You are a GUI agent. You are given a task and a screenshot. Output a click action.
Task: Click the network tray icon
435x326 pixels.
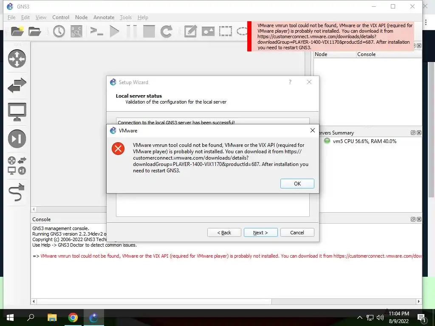(x=370, y=318)
